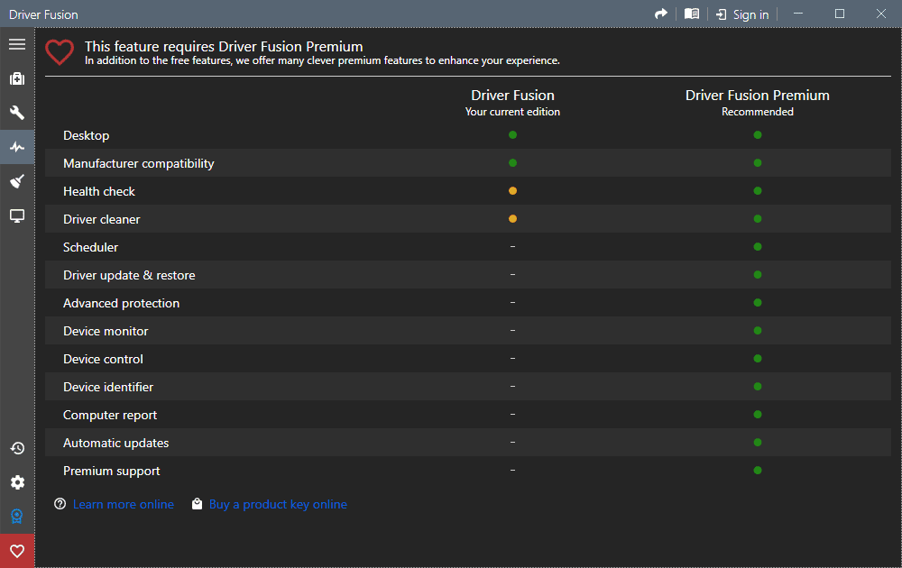Open the manual book icon in title bar

[x=692, y=14]
